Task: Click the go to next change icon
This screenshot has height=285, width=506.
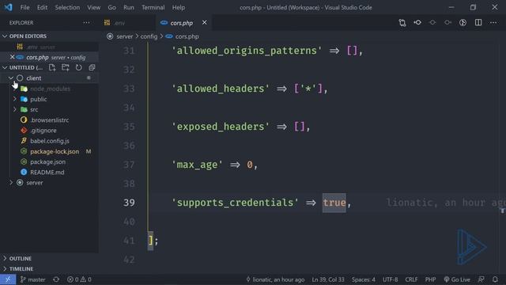Action: click(447, 23)
